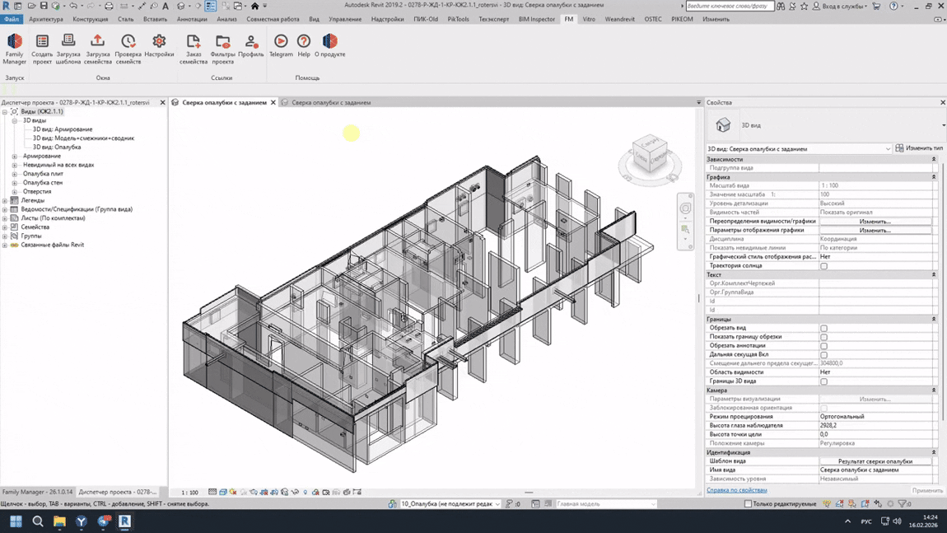Expand Армирование node in project browser
Screen dimensions: 947x533
(x=15, y=156)
